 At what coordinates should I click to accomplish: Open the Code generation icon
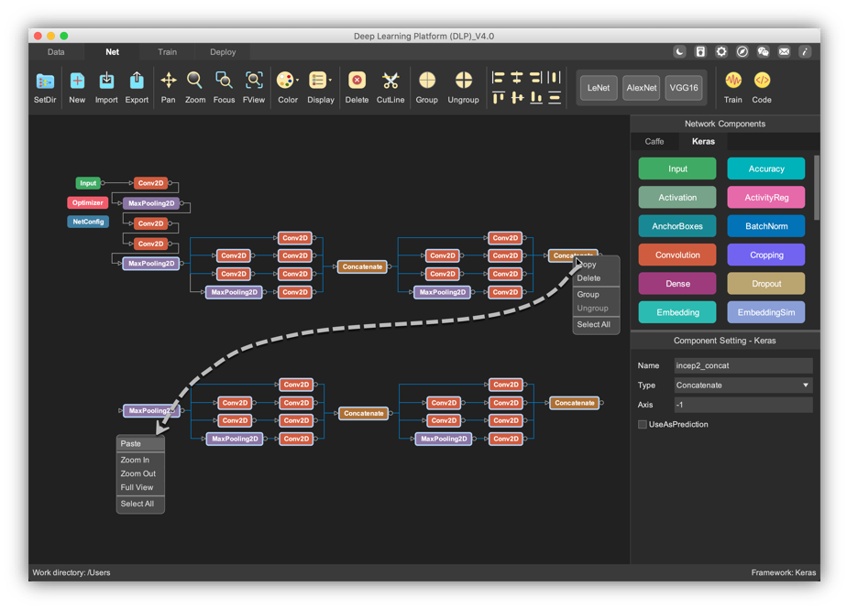pos(762,81)
